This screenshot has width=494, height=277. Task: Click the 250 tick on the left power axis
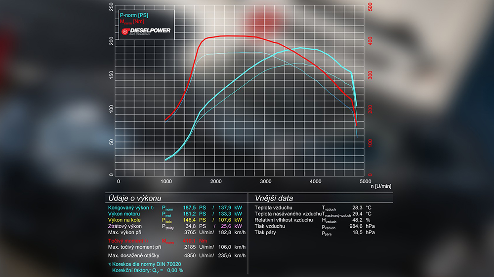pos(111,7)
